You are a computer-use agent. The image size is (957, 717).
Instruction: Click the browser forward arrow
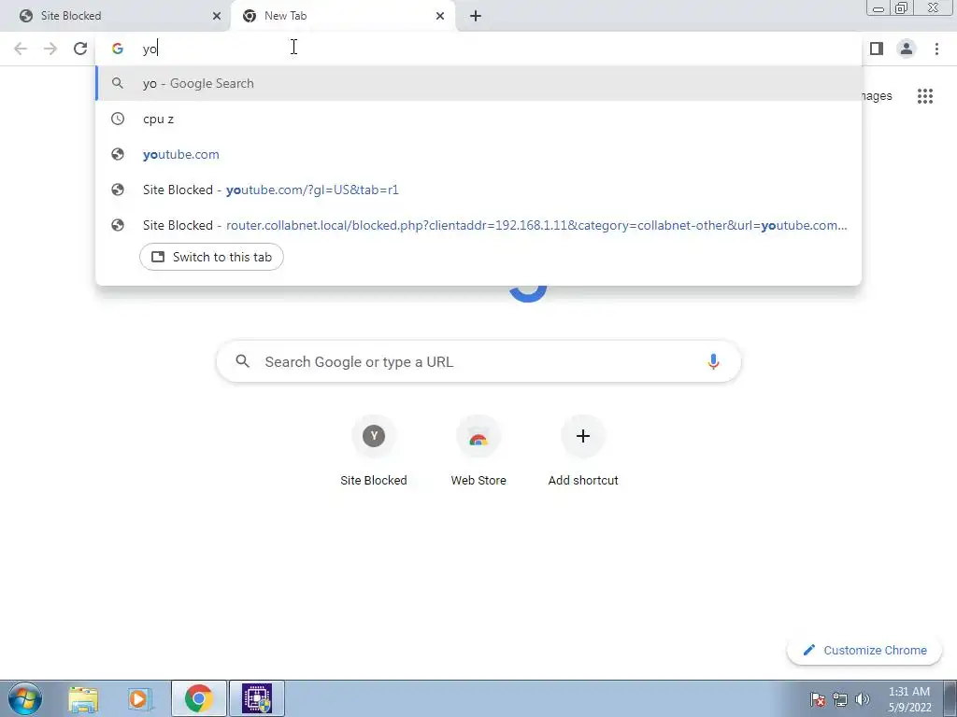(50, 49)
